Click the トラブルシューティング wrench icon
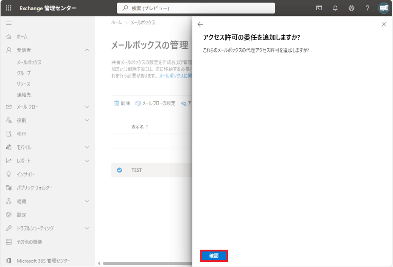Image resolution: width=393 pixels, height=267 pixels. (x=9, y=228)
